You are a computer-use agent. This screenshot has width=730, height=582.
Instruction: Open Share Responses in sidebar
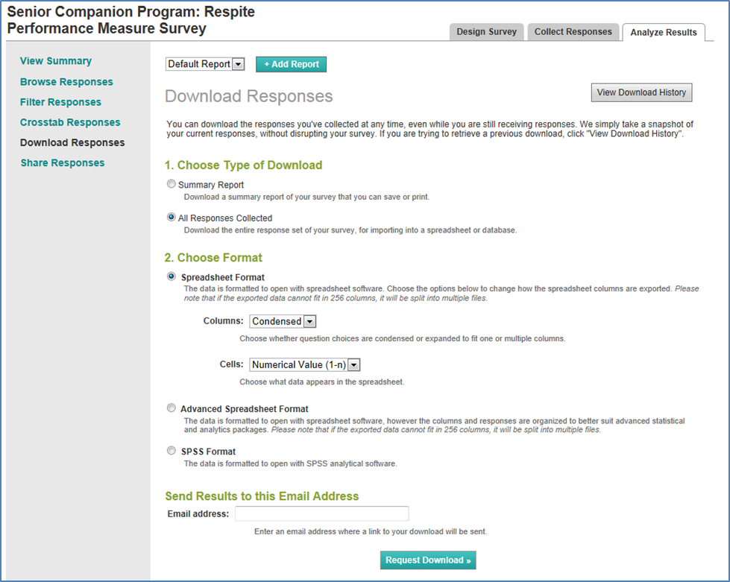coord(63,163)
